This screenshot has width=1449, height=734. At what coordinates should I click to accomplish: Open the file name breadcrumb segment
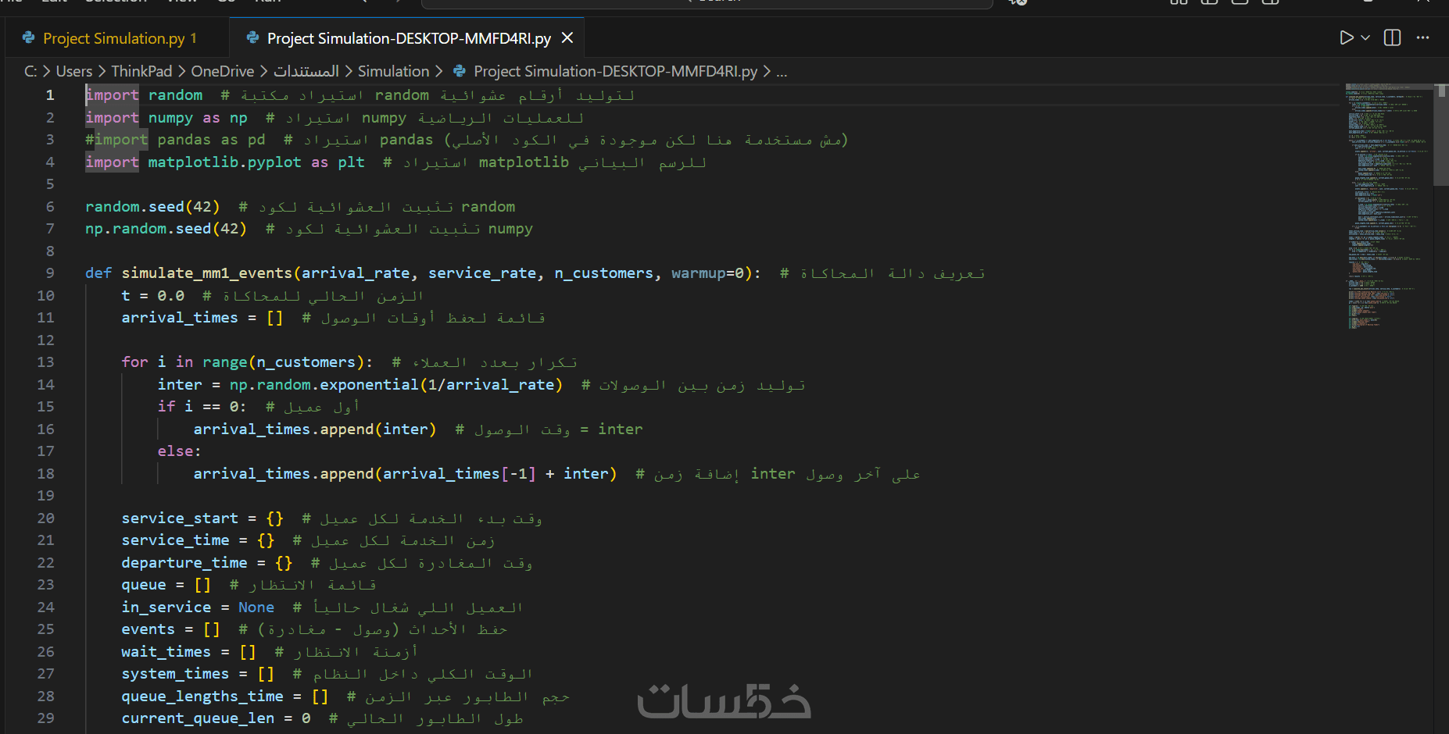pos(615,71)
